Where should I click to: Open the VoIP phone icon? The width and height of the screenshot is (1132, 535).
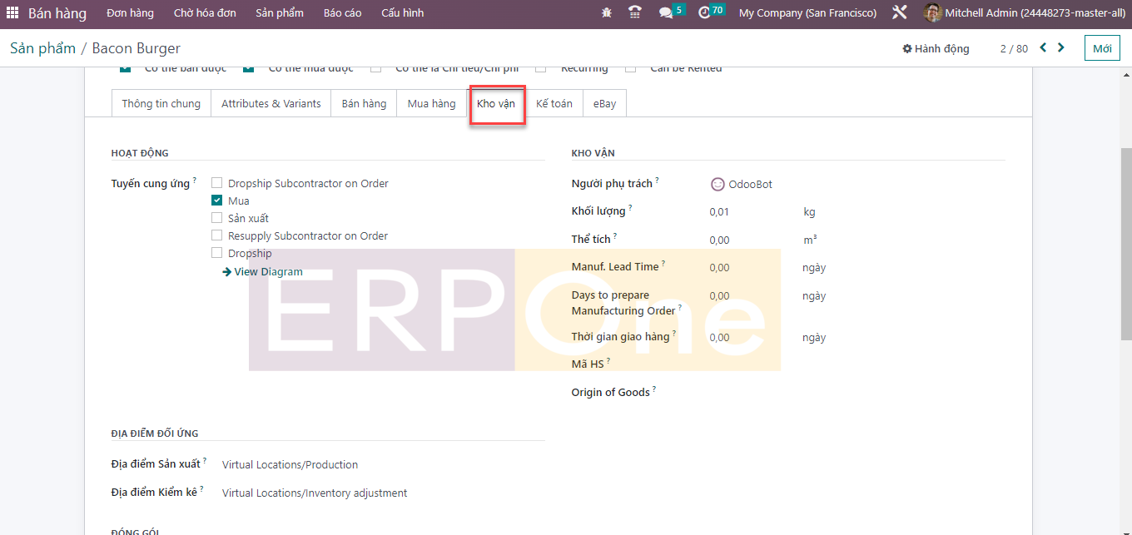pyautogui.click(x=635, y=13)
